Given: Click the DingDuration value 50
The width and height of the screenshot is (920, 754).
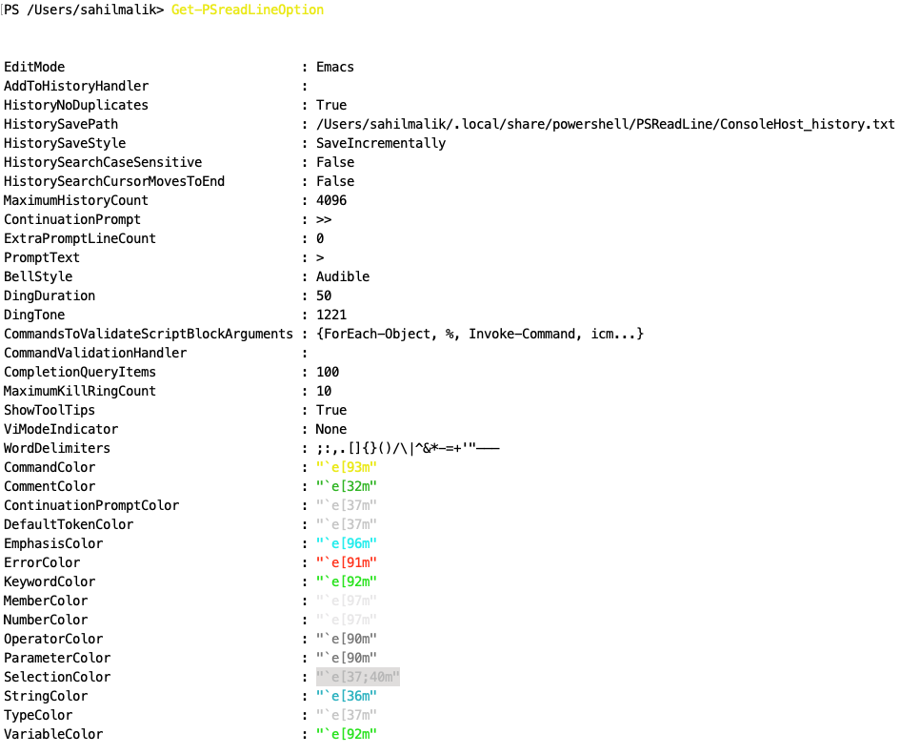Looking at the screenshot, I should [x=325, y=295].
